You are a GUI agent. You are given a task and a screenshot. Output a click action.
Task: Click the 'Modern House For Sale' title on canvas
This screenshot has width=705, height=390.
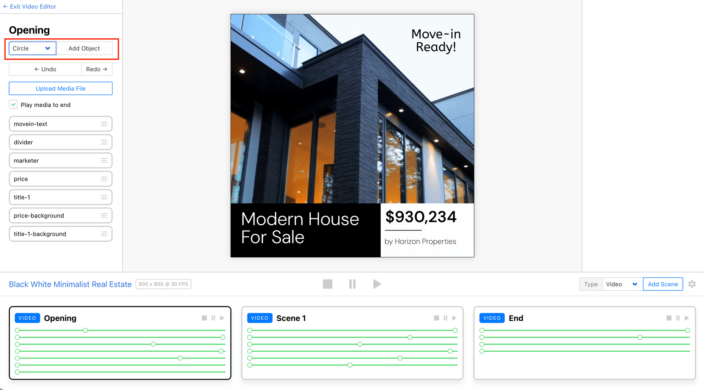[x=300, y=228]
